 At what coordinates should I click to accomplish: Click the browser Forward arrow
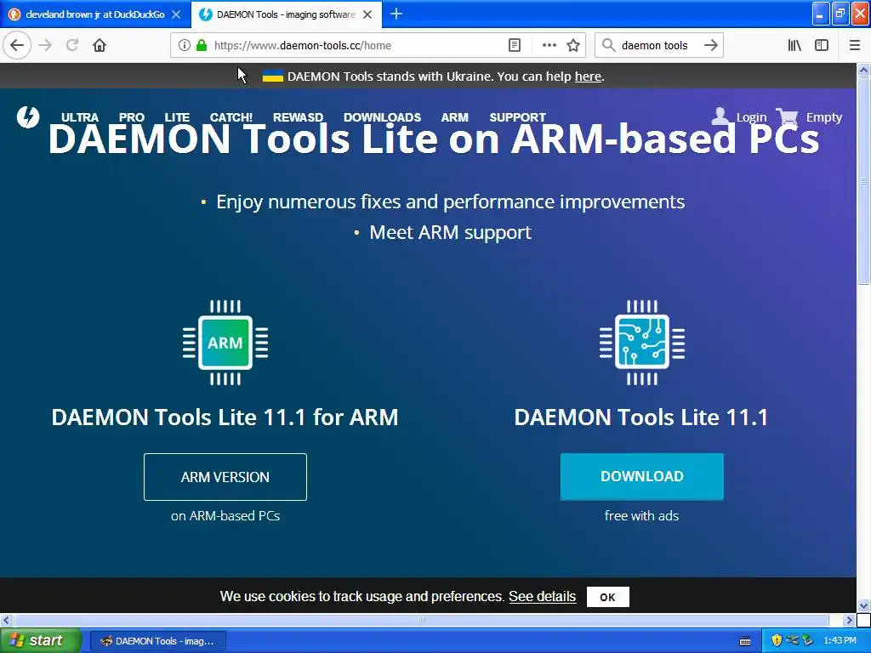point(45,46)
